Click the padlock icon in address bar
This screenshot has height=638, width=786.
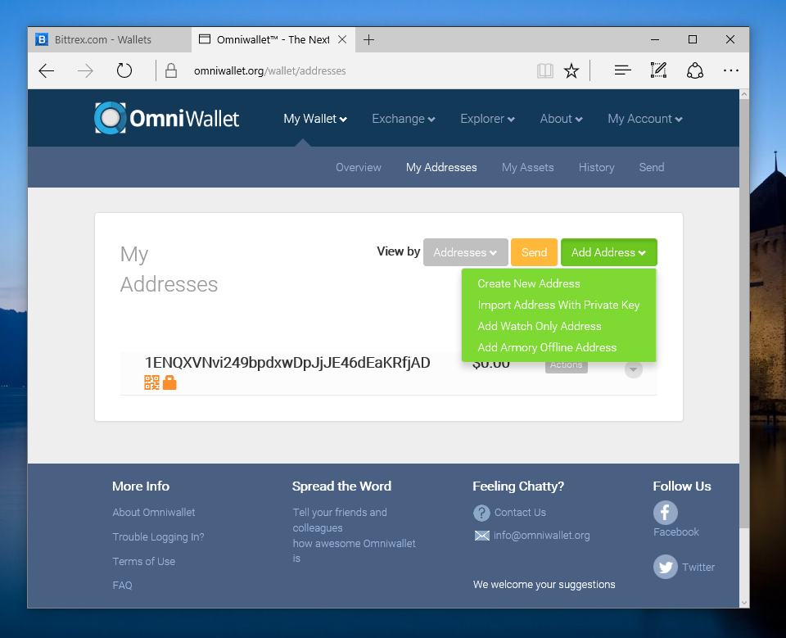(171, 70)
